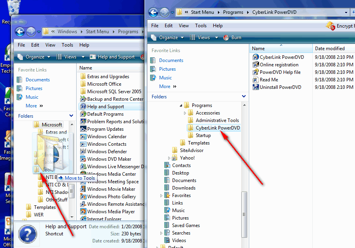Select the Backup and Restore Center icon

pos(83,99)
